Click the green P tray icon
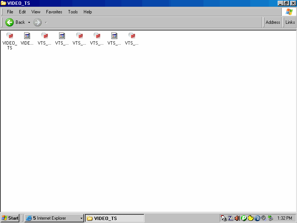 244,218
